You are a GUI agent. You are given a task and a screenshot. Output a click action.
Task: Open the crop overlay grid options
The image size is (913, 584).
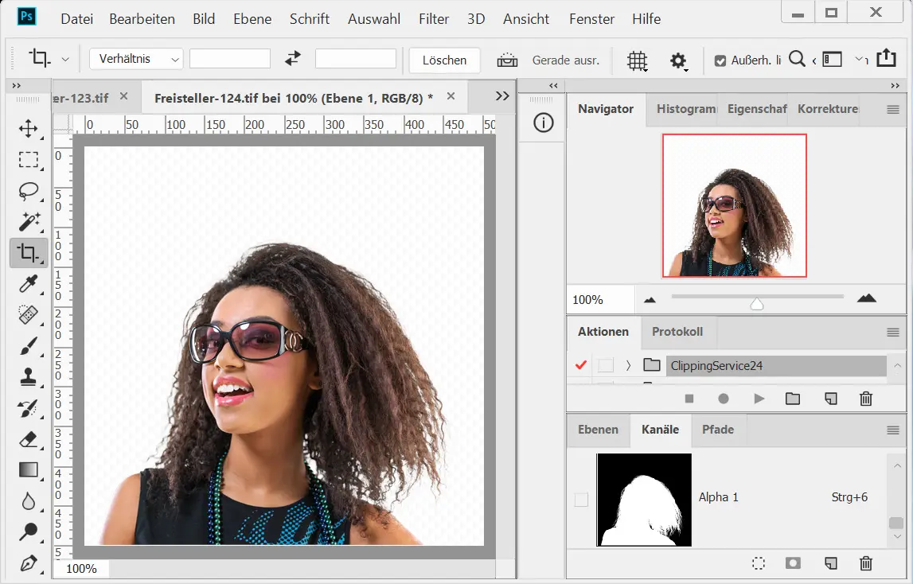(x=636, y=60)
